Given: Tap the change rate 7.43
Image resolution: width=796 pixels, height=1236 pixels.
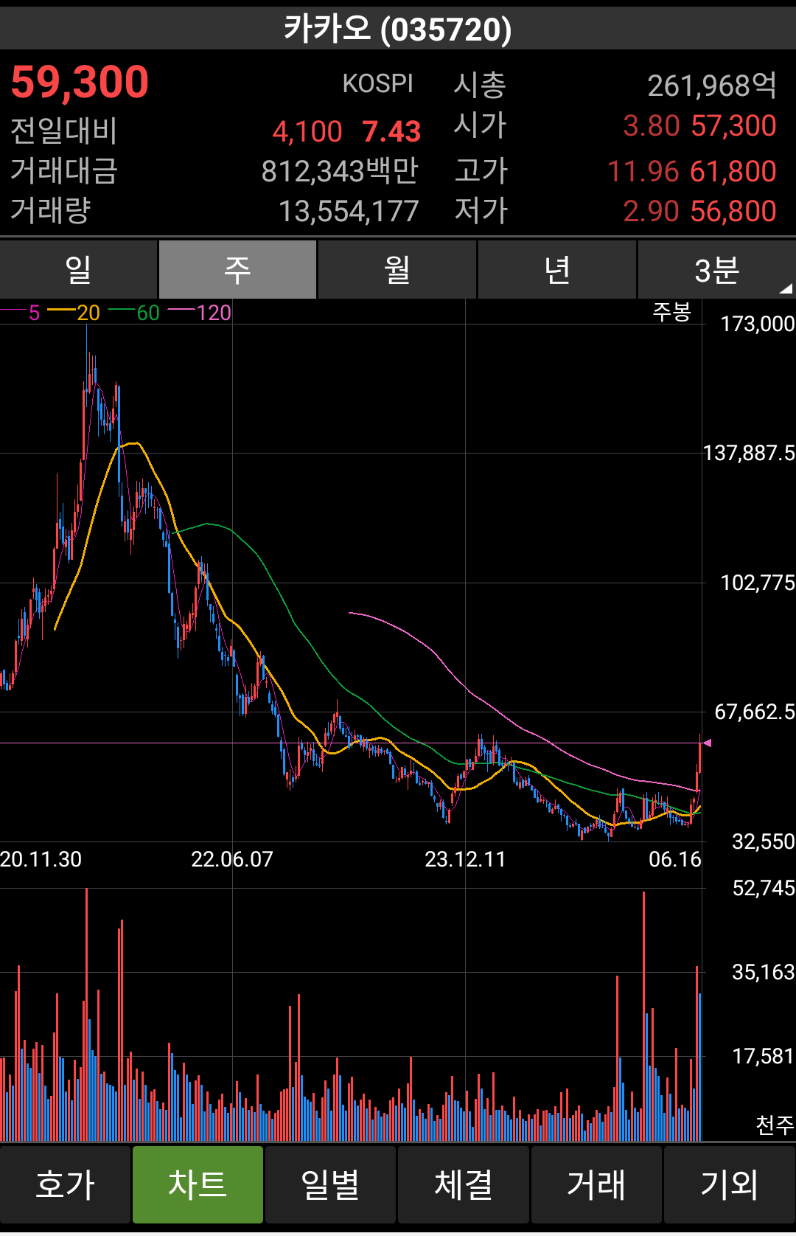Looking at the screenshot, I should click(391, 132).
